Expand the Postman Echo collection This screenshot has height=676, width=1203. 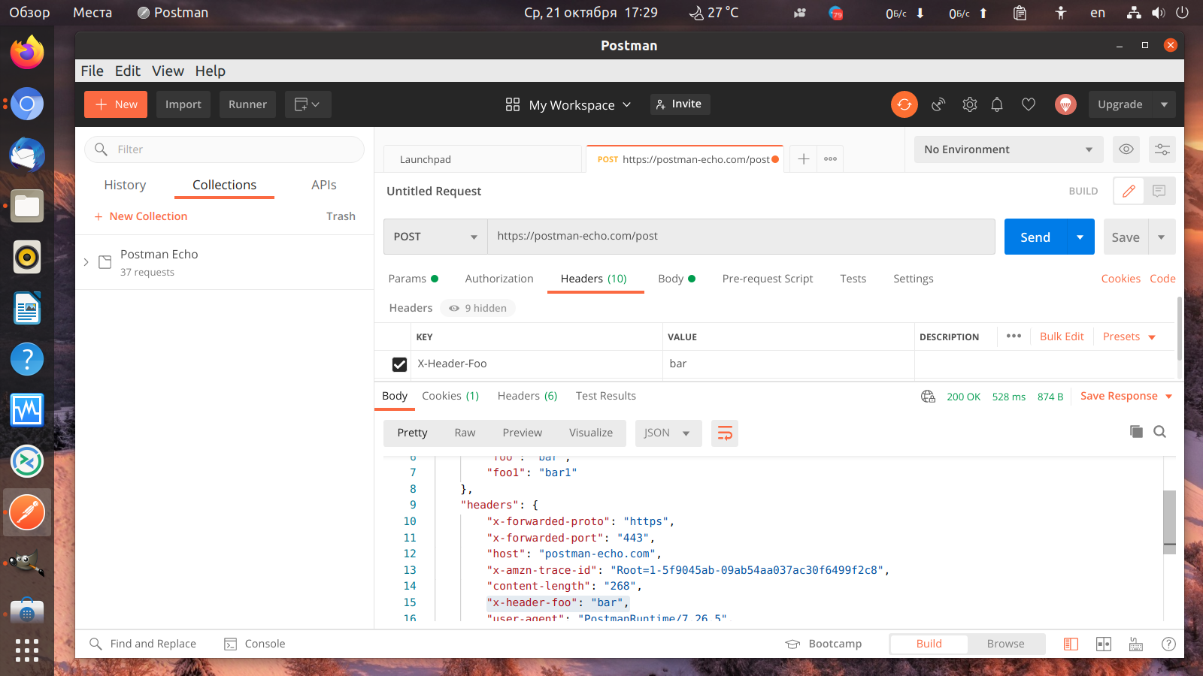click(x=86, y=262)
